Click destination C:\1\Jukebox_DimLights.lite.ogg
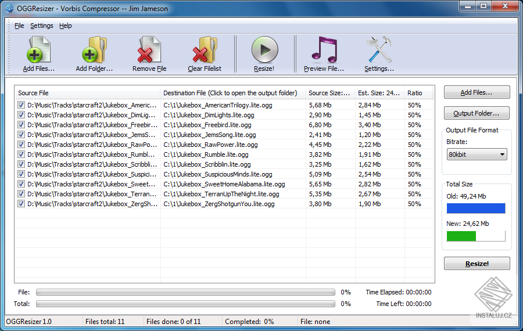523x331 pixels. tap(209, 115)
